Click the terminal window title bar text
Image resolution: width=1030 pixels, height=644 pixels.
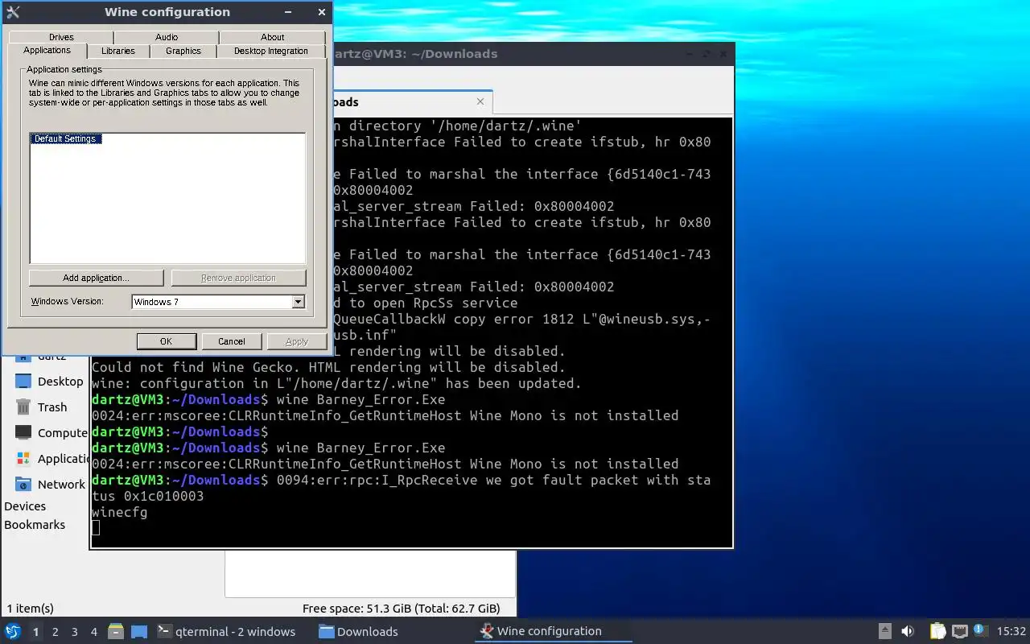coord(415,54)
